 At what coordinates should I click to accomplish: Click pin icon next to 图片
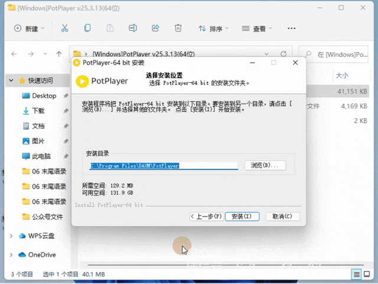(x=66, y=141)
